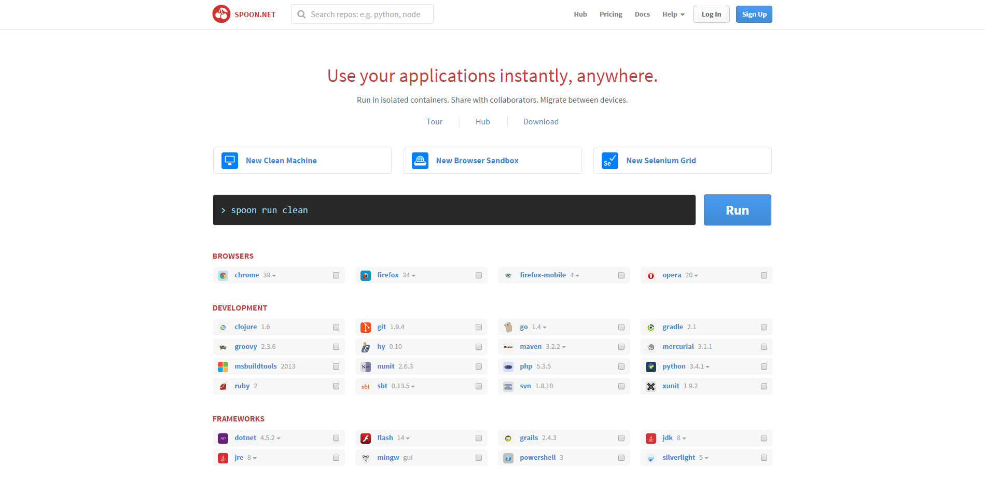Click the New Clean Machine monitor icon
The image size is (985, 480).
(230, 161)
